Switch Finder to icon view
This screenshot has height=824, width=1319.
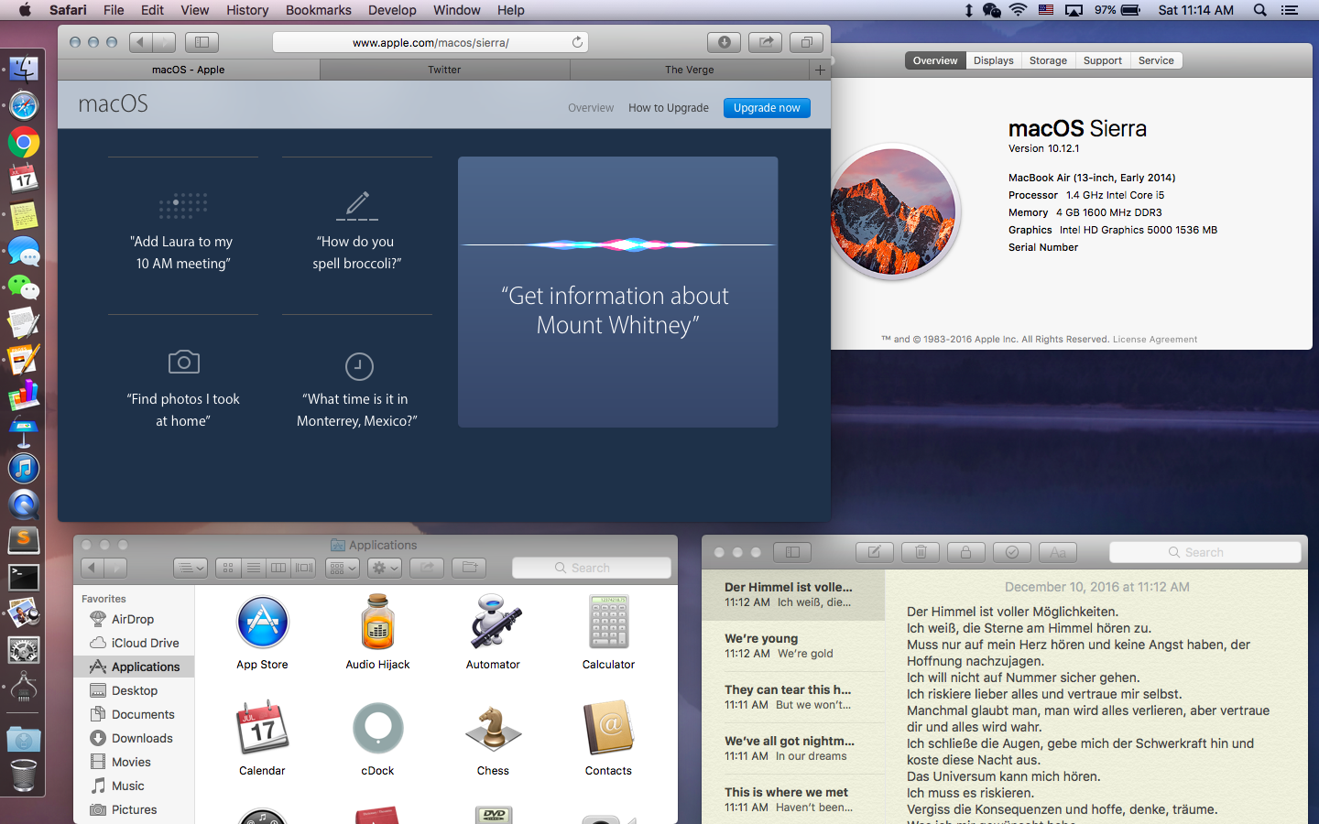tap(228, 568)
